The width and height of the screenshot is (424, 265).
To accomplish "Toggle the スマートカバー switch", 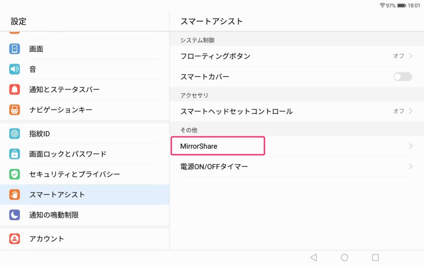I will 402,77.
